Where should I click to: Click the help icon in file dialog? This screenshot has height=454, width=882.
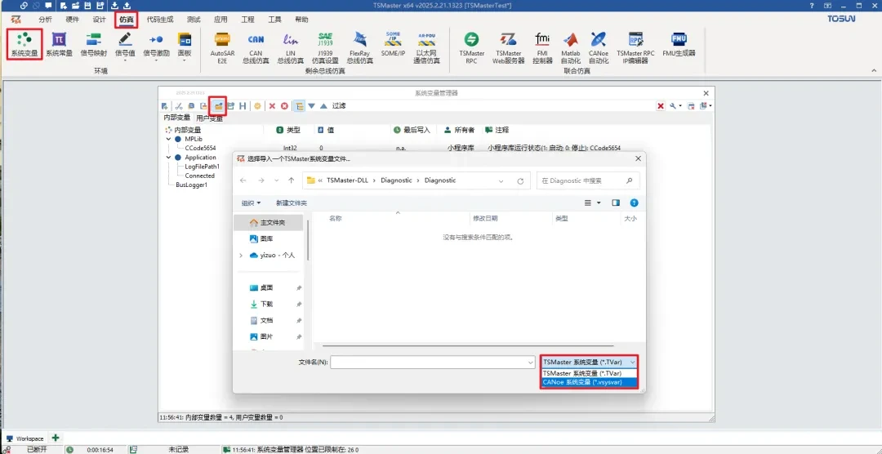point(634,203)
